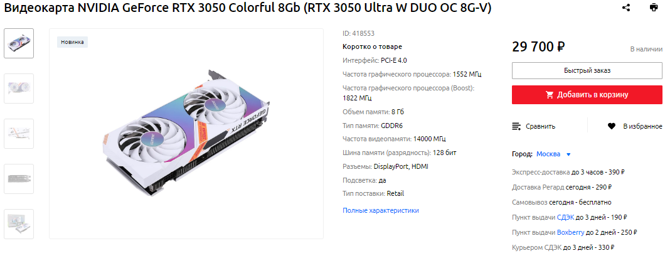The width and height of the screenshot is (665, 258).
Task: Click Добавить в корзину button
Action: pos(587,95)
